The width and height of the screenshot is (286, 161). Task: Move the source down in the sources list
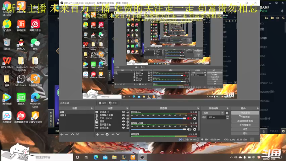(x=118, y=135)
